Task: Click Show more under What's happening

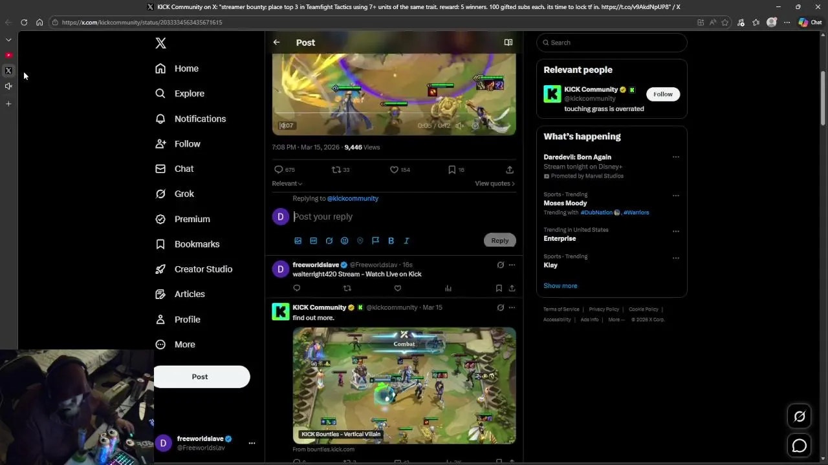Action: [x=560, y=286]
